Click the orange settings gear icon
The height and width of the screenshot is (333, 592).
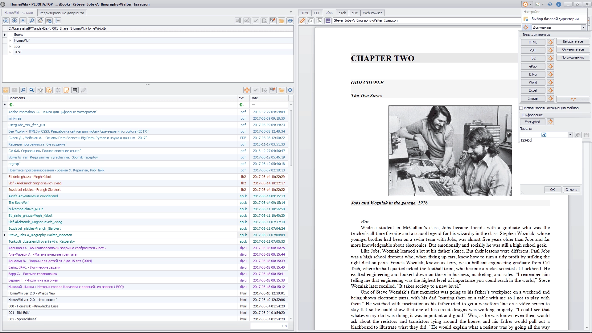click(525, 4)
